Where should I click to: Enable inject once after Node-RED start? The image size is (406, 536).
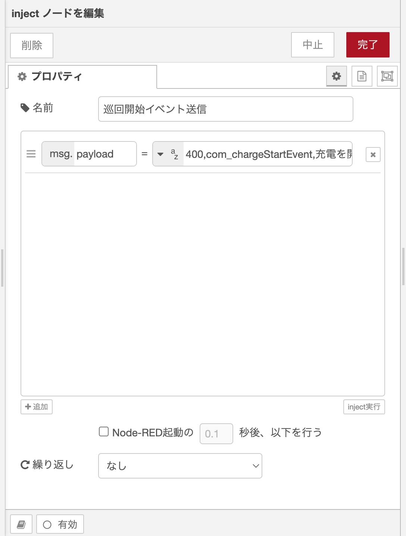(104, 432)
